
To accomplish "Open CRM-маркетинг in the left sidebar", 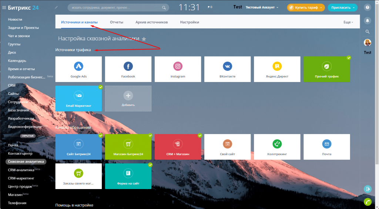I will [22, 178].
